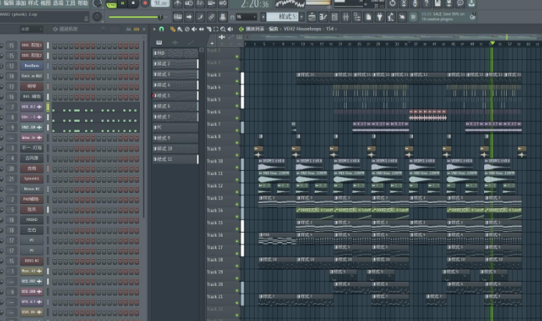542x321 pixels.
Task: Select the pencil draw tool in playlist
Action: (173, 28)
